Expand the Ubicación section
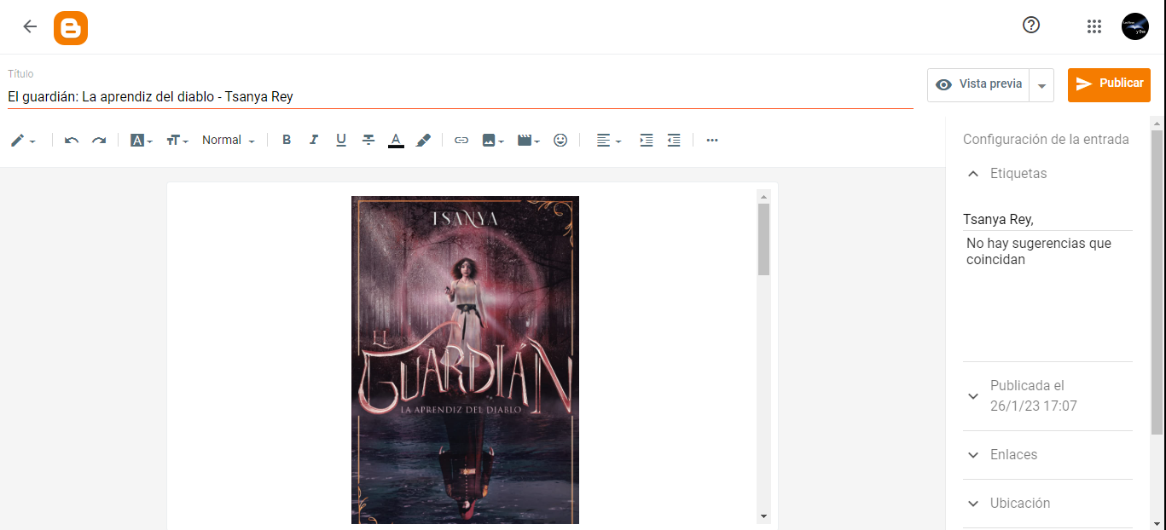 click(1047, 504)
